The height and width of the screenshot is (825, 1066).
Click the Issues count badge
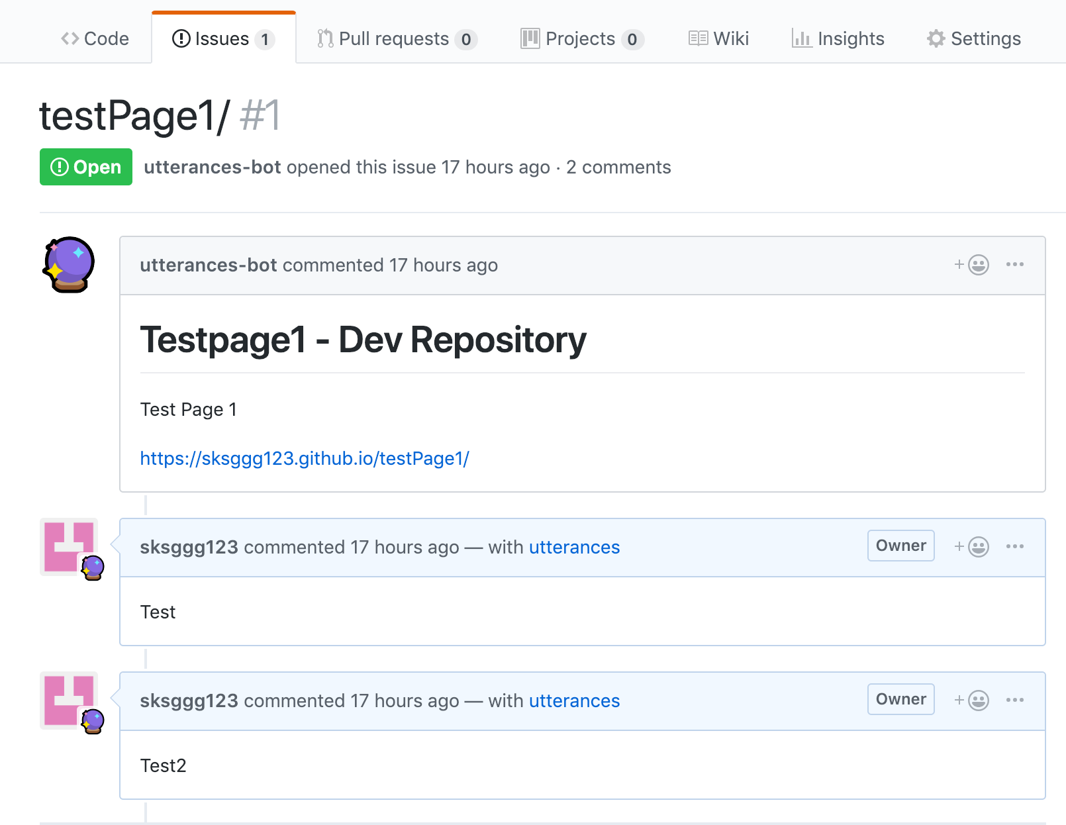[265, 40]
